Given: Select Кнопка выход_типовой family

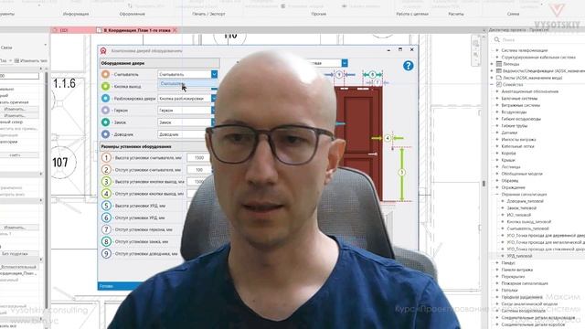Looking at the screenshot, I should tap(528, 221).
